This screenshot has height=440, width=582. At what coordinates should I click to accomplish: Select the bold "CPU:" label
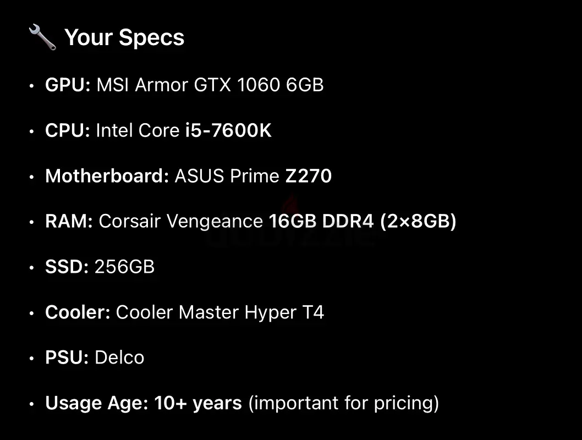[67, 131]
